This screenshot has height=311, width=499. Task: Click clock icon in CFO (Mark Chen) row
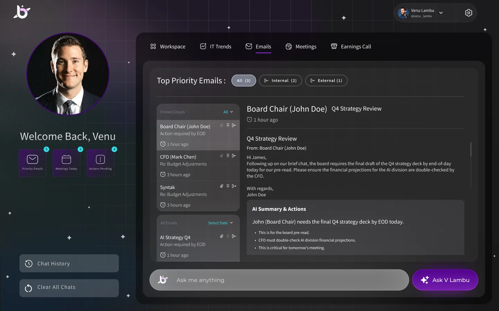tap(163, 175)
